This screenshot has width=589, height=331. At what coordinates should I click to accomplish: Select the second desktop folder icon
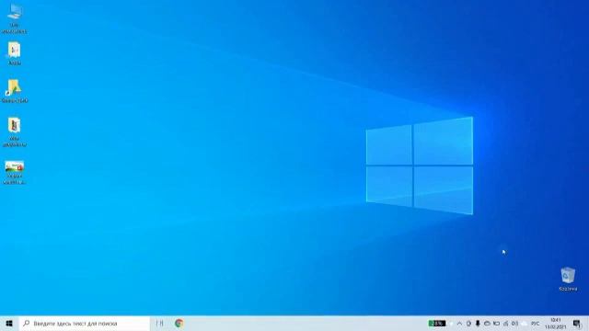[15, 53]
